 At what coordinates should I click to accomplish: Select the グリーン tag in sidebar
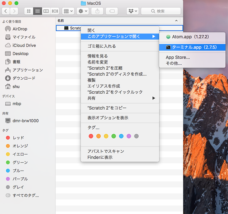point(17,163)
